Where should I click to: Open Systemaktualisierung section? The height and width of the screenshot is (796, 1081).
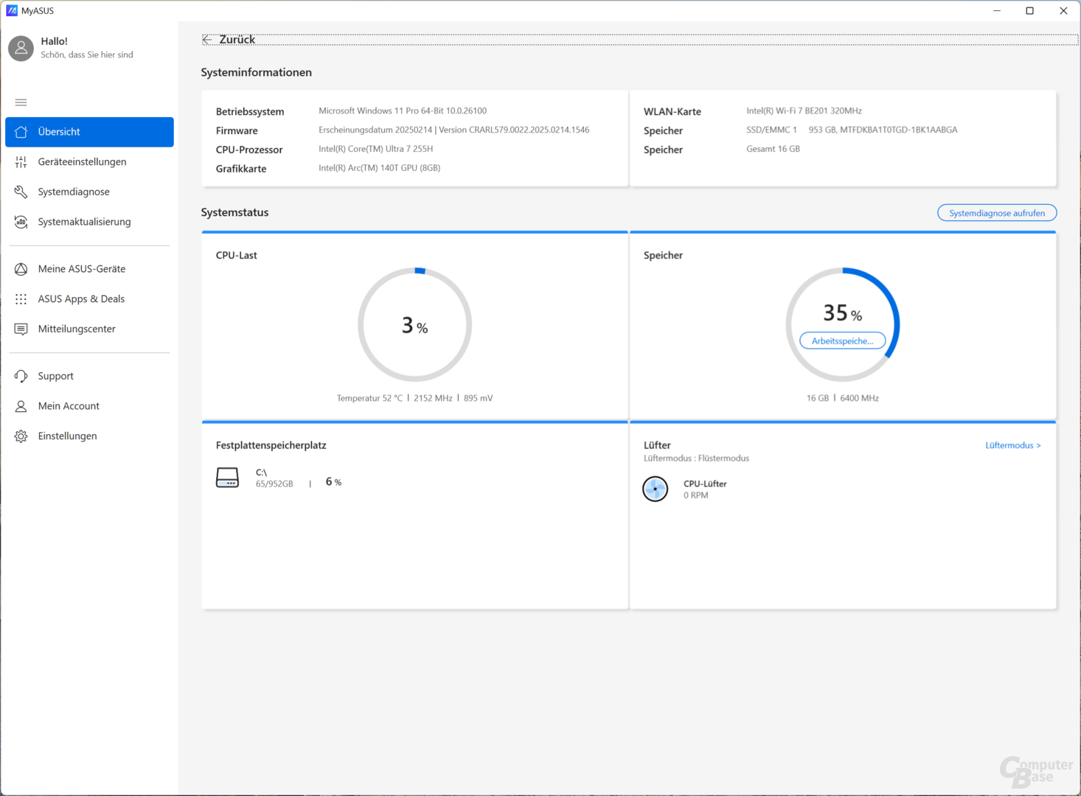[89, 222]
